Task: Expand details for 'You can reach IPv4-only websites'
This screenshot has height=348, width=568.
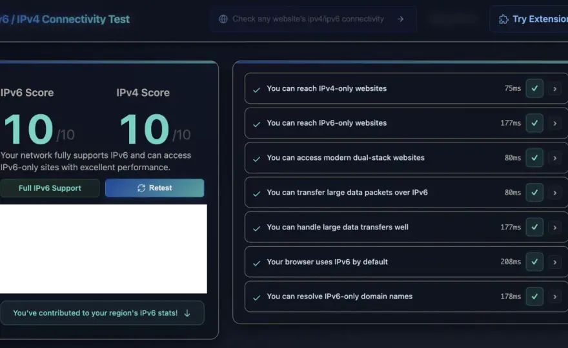Action: click(554, 89)
